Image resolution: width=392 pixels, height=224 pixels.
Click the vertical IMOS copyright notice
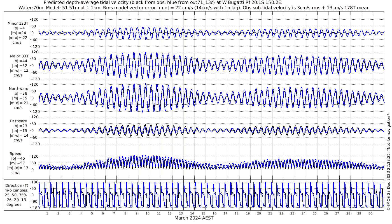coord(388,162)
